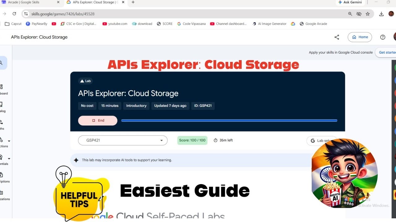Open the download bookmark

click(x=142, y=24)
